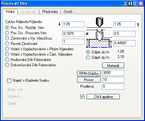Select Pos. Do - Posuvem Ven option
The width and height of the screenshot is (145, 121).
click(26, 33)
